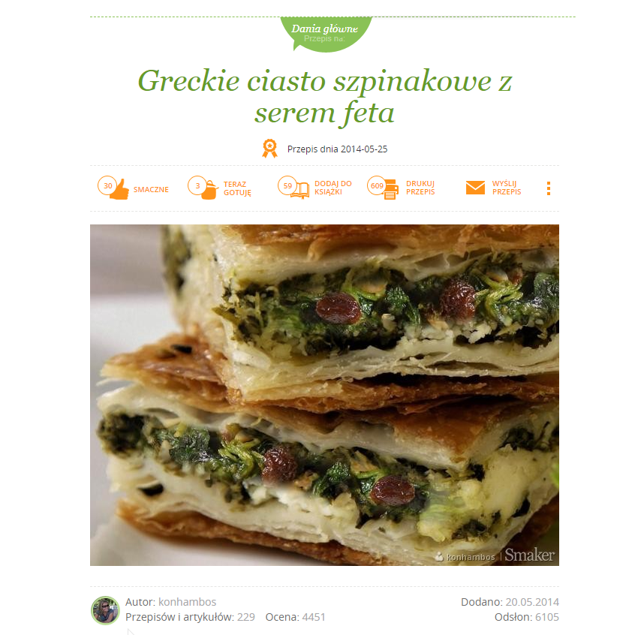The image size is (638, 638).
Task: Click the printer Drukuj przepis icon
Action: click(390, 190)
